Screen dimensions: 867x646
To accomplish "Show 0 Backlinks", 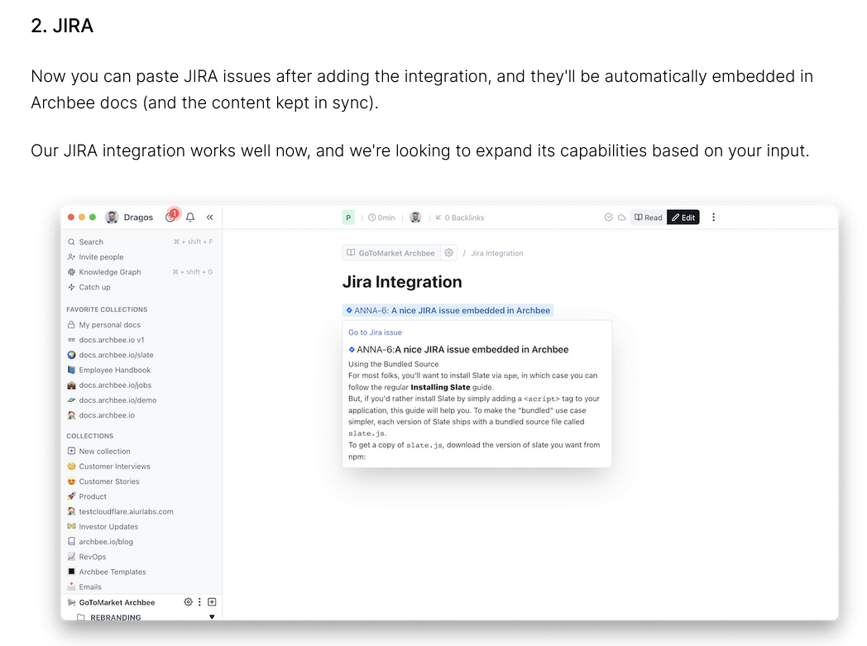I will click(459, 218).
